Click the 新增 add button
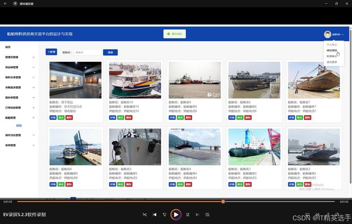 (x=52, y=52)
